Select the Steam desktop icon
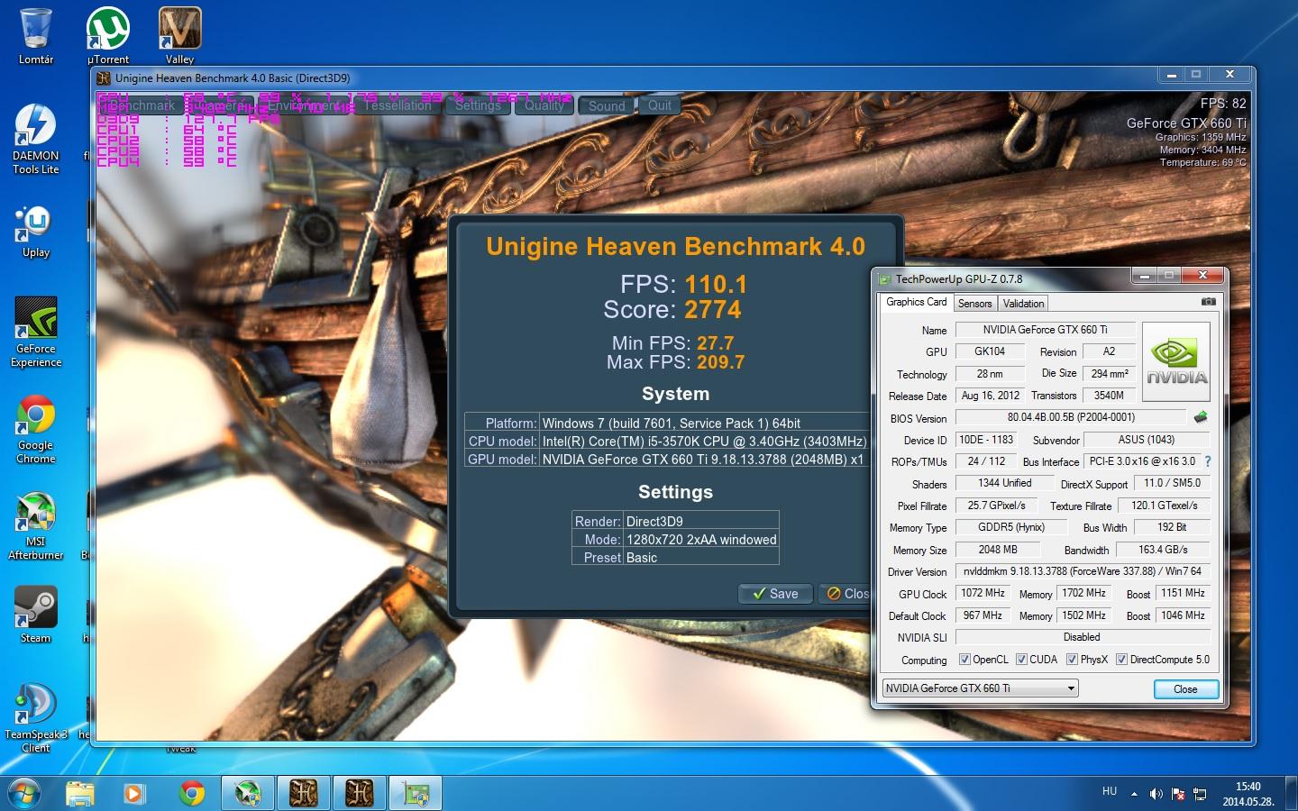This screenshot has width=1298, height=811. [x=36, y=614]
